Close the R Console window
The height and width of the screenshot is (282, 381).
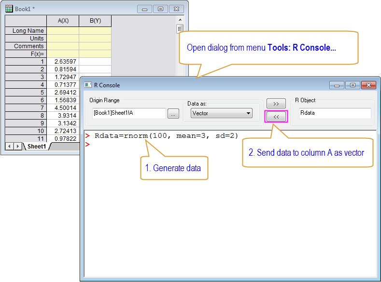tap(368, 85)
